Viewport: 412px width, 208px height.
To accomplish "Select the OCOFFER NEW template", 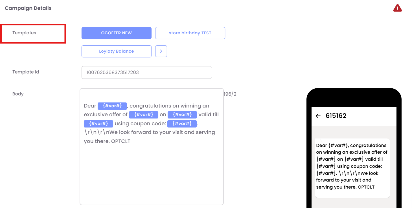I will click(x=116, y=33).
